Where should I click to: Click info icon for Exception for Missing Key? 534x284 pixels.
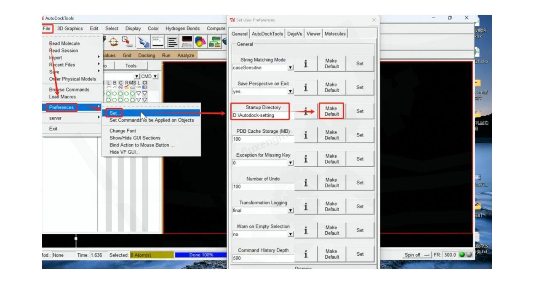(x=306, y=159)
